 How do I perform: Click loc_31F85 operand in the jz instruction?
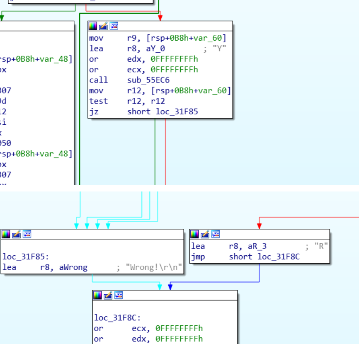[x=177, y=111]
